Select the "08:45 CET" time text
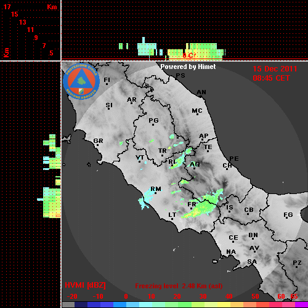 tap(271, 78)
